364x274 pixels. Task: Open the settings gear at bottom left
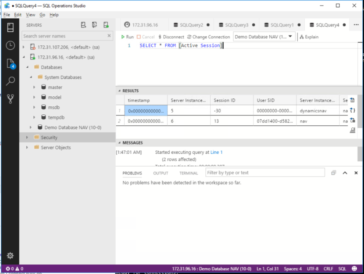10,256
